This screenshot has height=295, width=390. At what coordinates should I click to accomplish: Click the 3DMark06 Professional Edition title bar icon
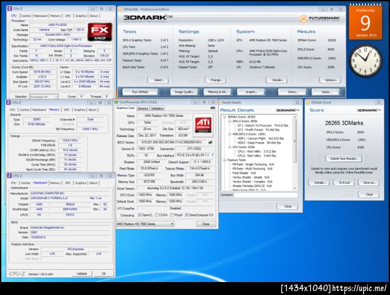[120, 9]
